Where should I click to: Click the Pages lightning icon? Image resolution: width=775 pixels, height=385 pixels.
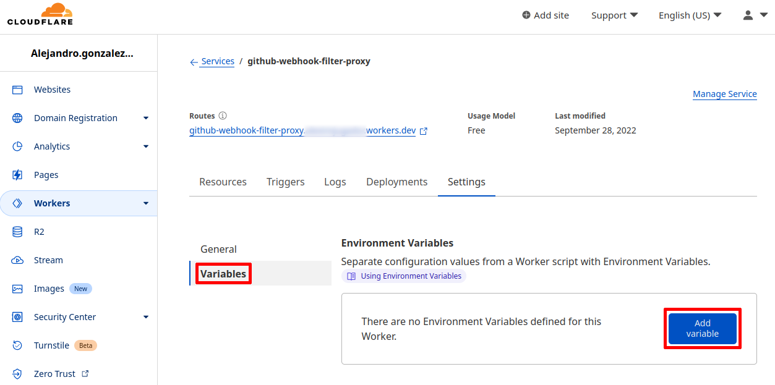click(x=17, y=175)
